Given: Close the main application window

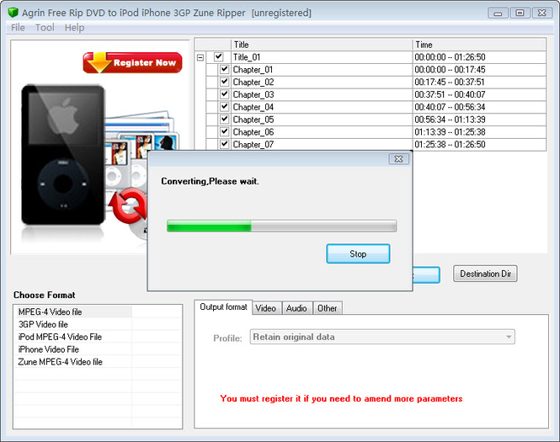Looking at the screenshot, I should tap(542, 13).
